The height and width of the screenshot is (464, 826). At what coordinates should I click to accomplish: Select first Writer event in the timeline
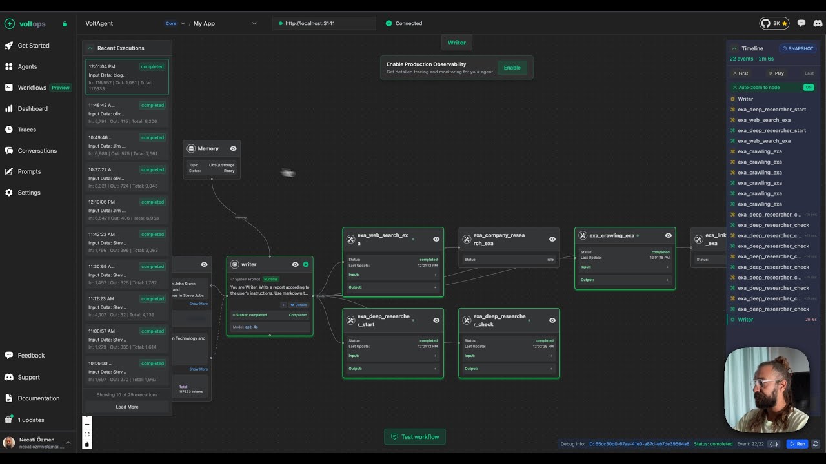coord(772,99)
